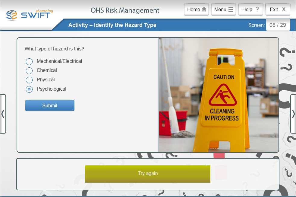The width and height of the screenshot is (296, 197).
Task: Open the Menu navigation item
Action: [x=223, y=9]
